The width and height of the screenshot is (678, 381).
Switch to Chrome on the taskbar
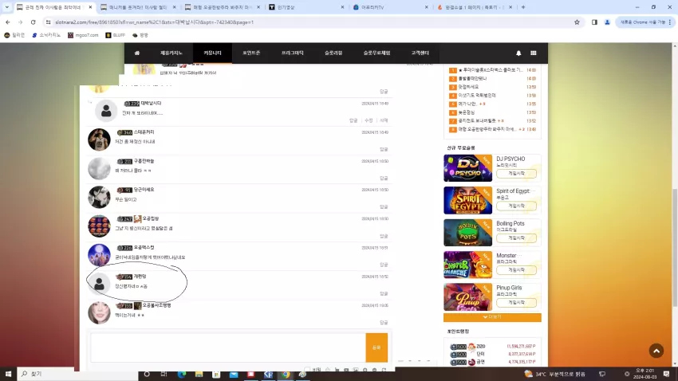(286, 374)
